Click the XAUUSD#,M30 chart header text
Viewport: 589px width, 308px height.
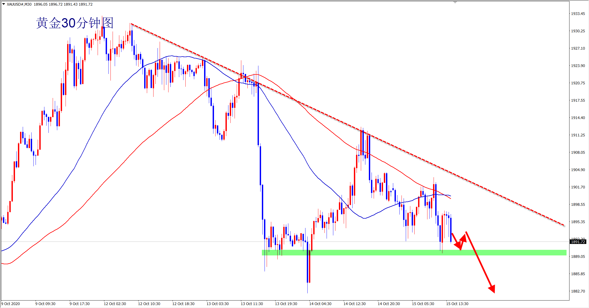tap(19, 4)
